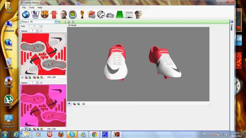Click into the second Texture number field

(32, 82)
